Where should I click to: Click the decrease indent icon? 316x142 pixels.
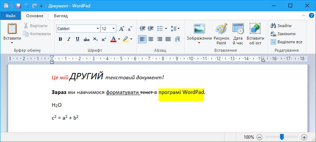pos(142,28)
